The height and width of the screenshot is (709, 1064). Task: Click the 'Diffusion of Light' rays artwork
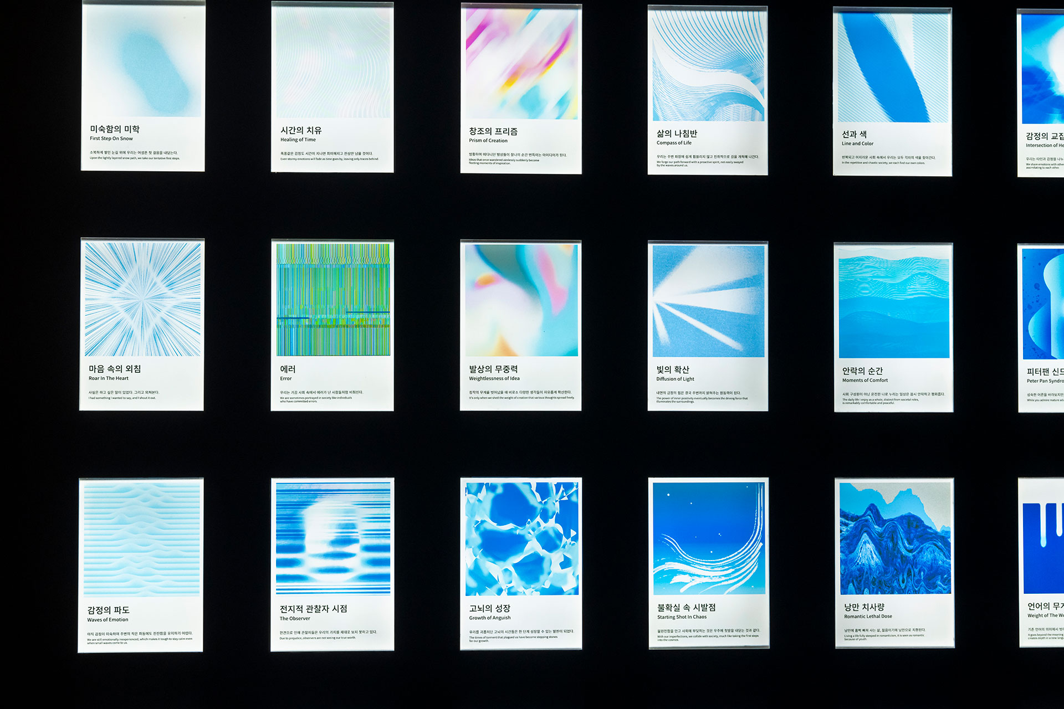708,301
